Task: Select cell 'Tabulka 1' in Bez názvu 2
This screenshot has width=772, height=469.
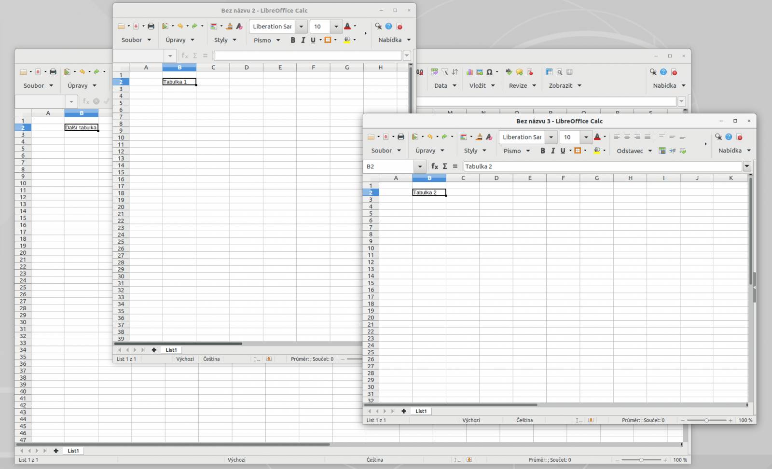Action: [x=179, y=82]
